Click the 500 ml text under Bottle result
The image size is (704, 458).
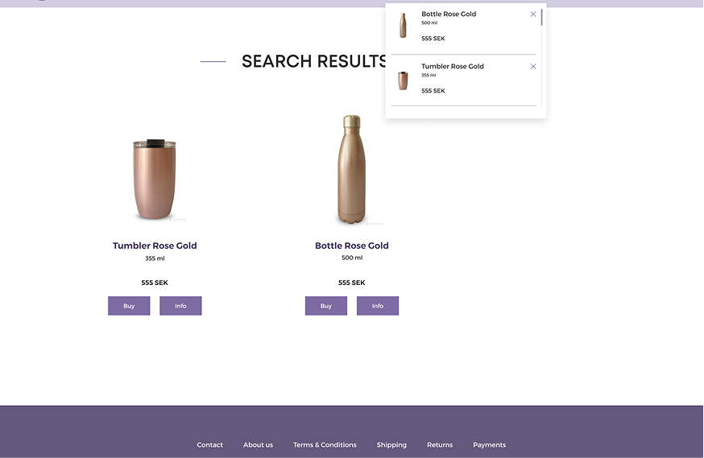click(x=351, y=258)
